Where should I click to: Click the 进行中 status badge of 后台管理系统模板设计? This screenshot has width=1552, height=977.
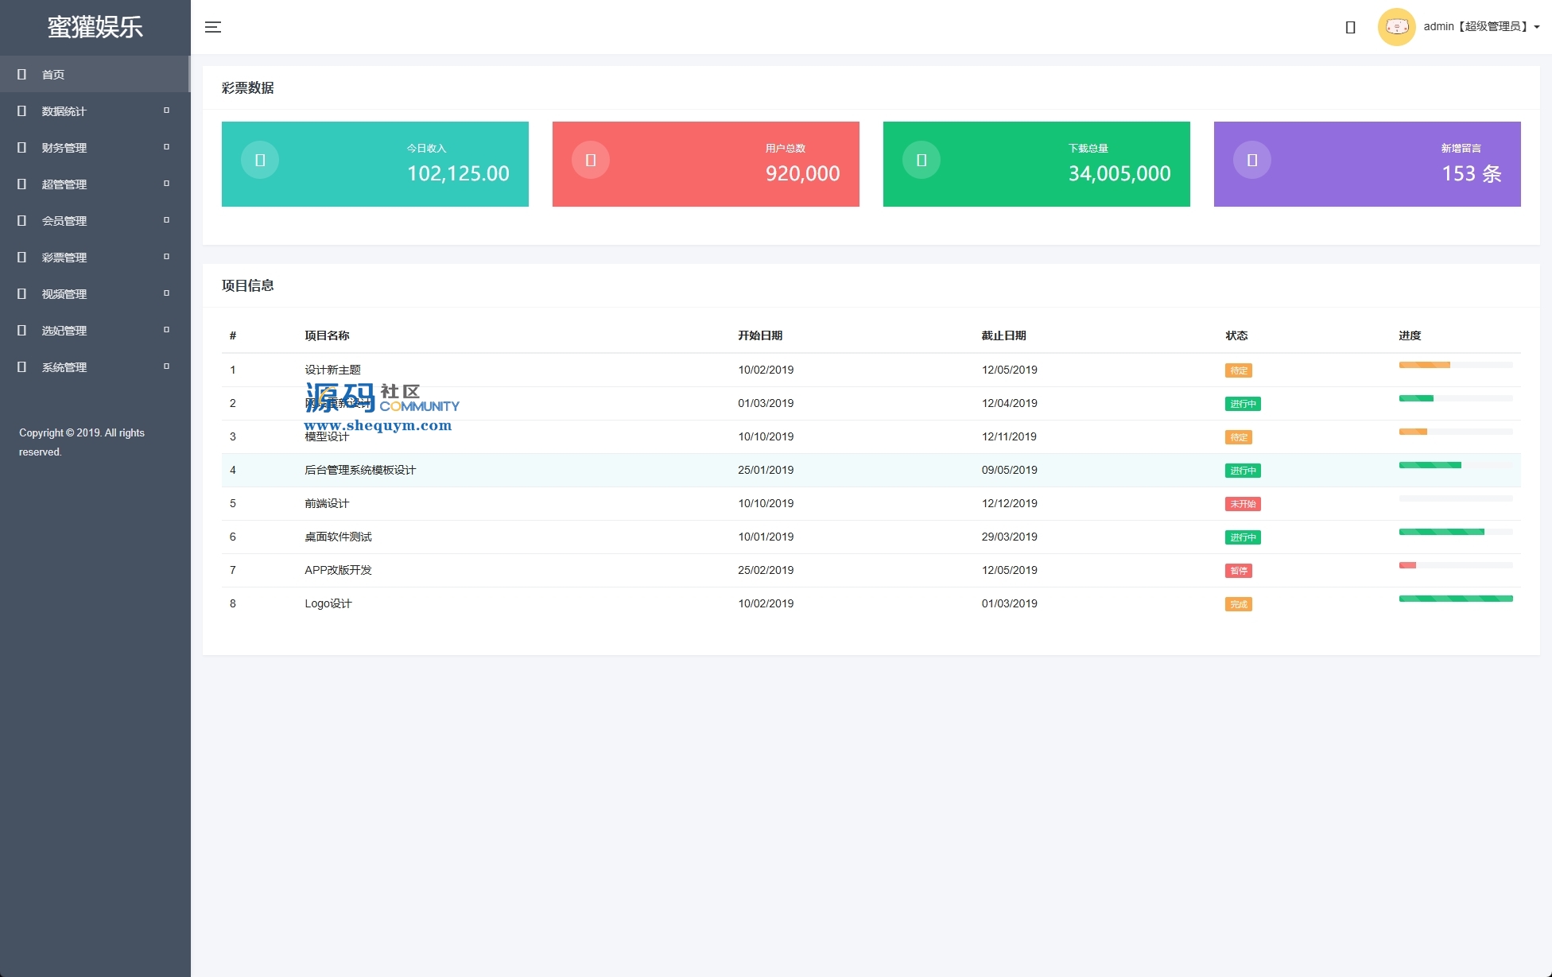tap(1243, 471)
